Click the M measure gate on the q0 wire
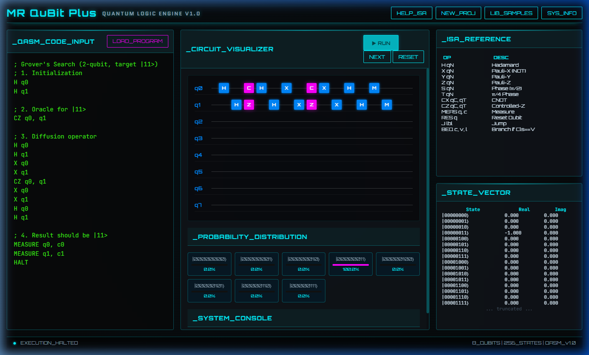 (x=374, y=88)
